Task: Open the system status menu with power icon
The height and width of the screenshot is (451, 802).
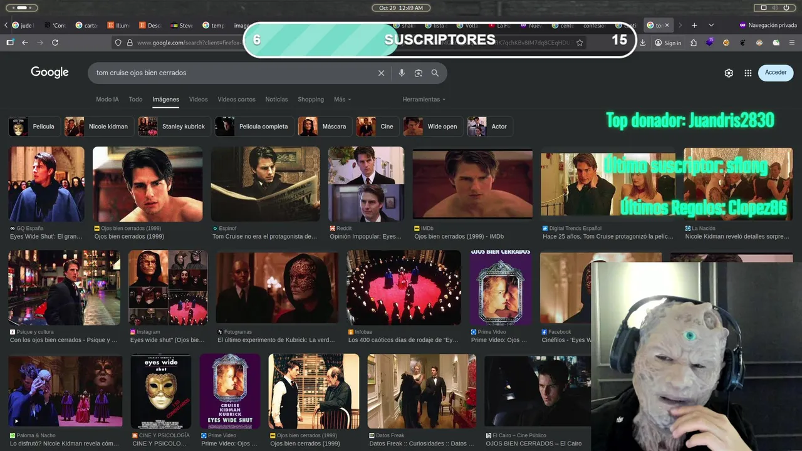Action: point(776,8)
